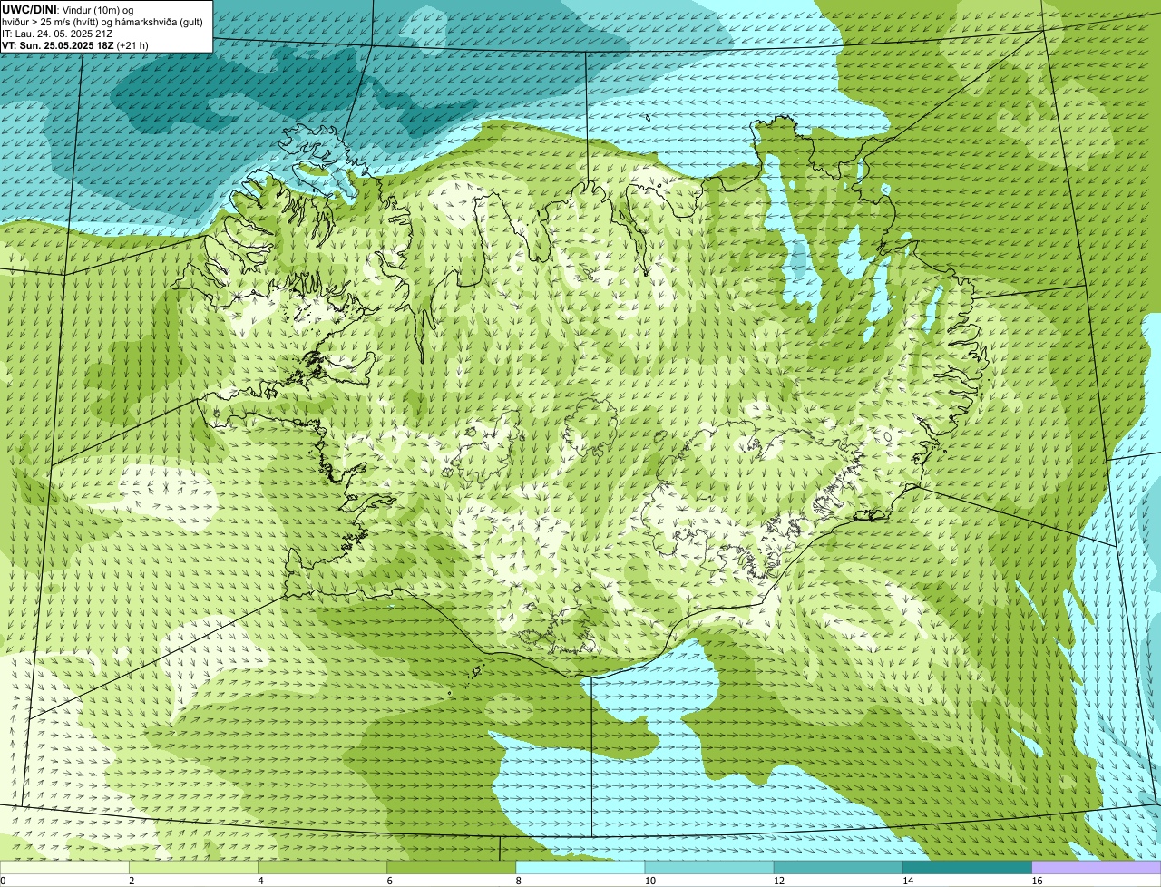This screenshot has width=1161, height=887.
Task: Click the 10–12 m/s turquoise legend swatch
Action: 709,867
